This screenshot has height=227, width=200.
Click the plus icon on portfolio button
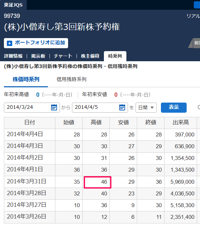(9, 43)
